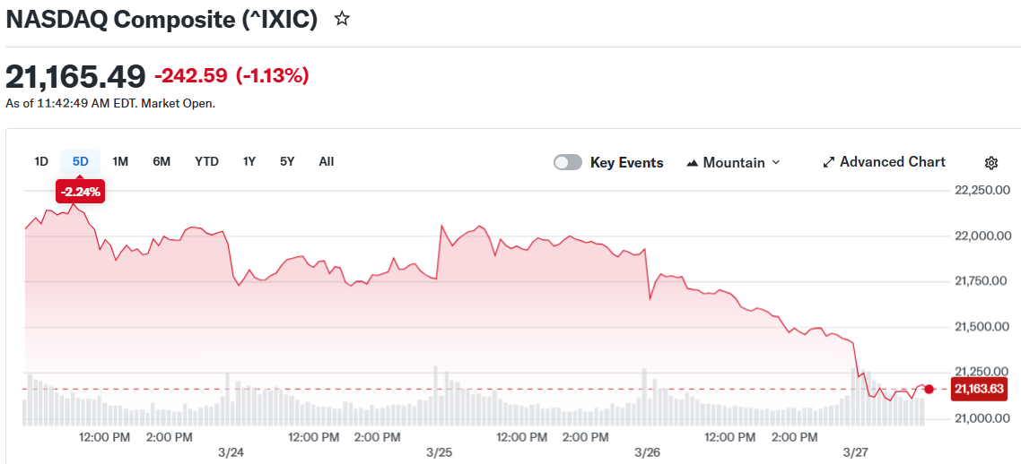
Task: View the 5Y chart range
Action: pos(287,162)
